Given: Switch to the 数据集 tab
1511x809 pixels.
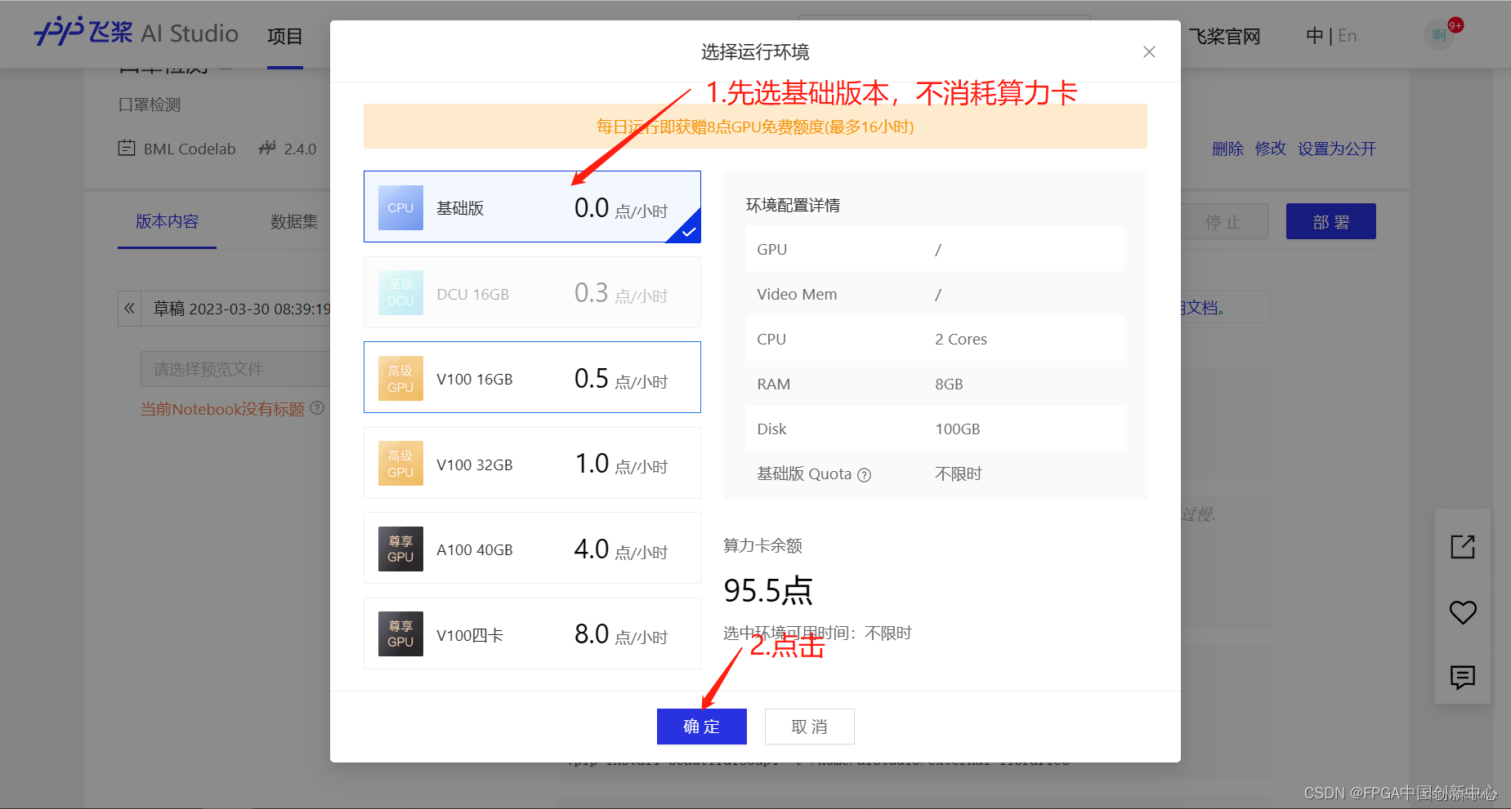Looking at the screenshot, I should [x=294, y=221].
